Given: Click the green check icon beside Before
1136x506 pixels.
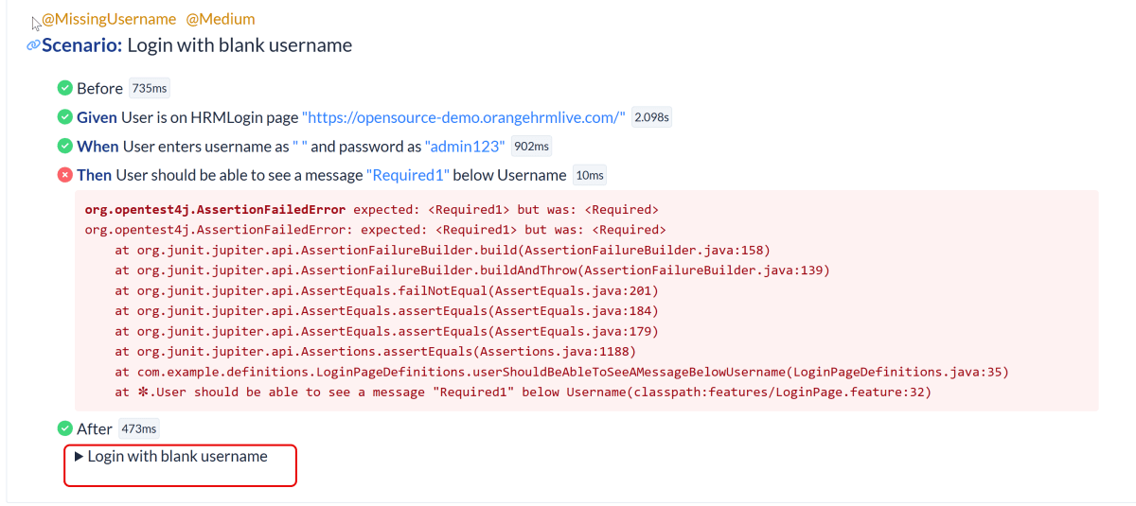Looking at the screenshot, I should click(x=64, y=88).
